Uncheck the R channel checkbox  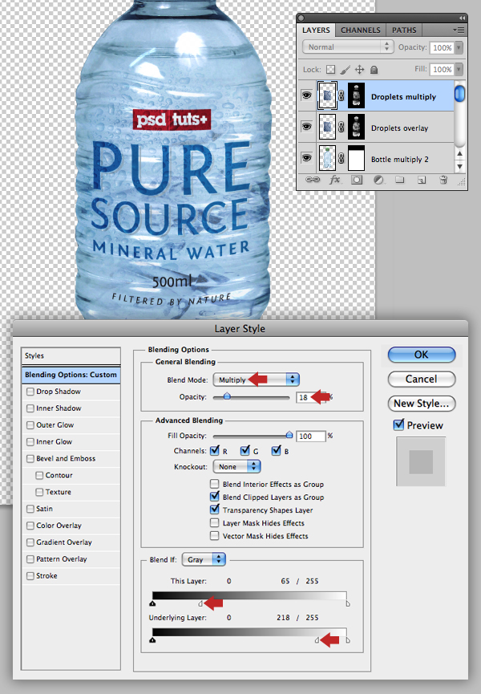tap(214, 451)
